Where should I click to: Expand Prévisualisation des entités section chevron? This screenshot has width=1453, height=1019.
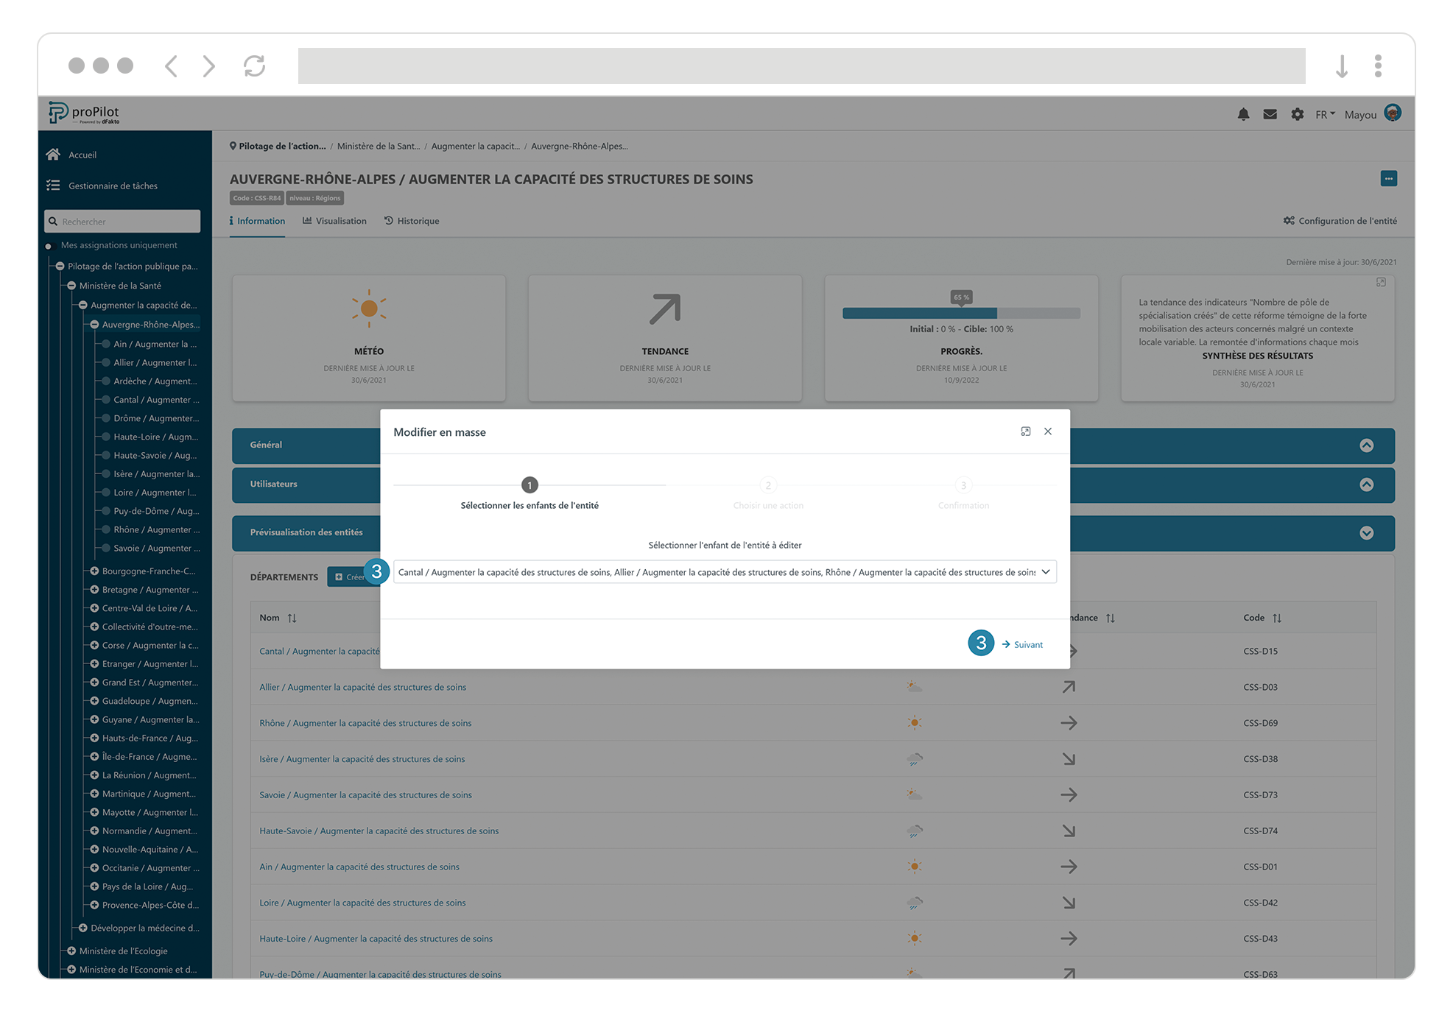click(1366, 533)
